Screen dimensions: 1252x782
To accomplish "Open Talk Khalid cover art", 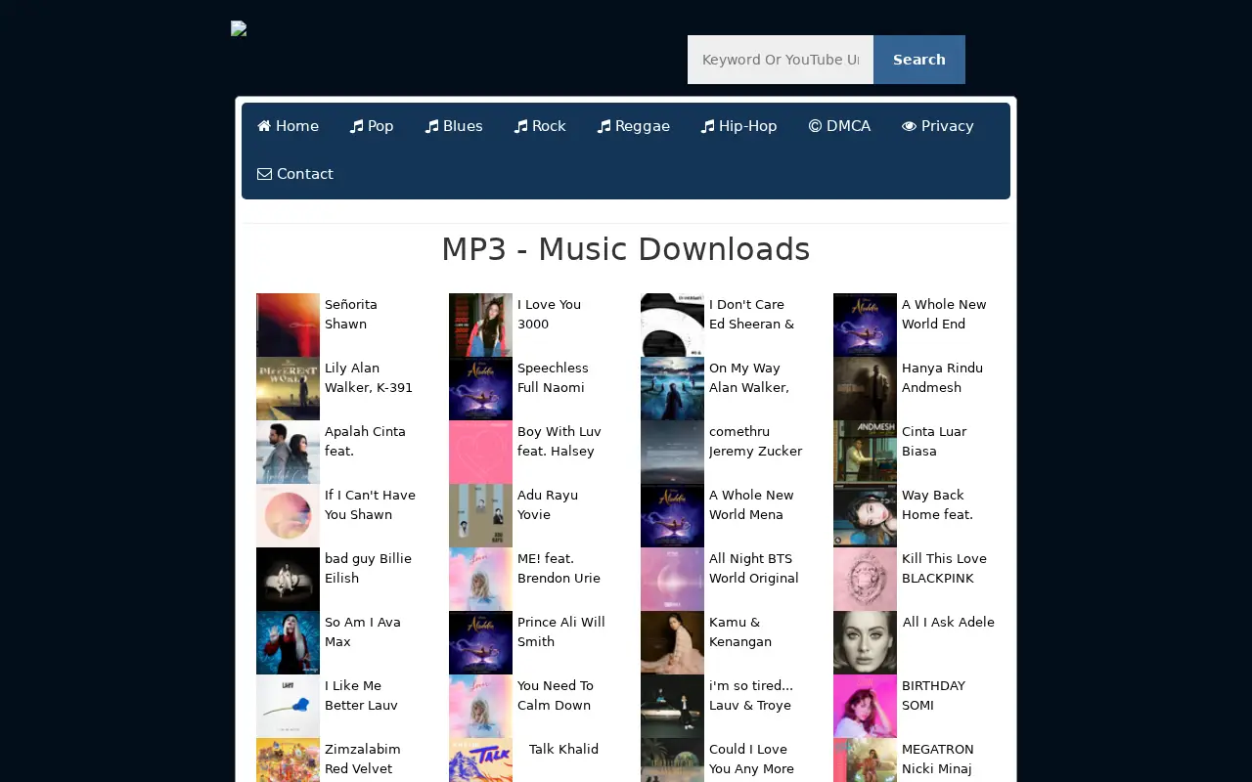I will click(x=480, y=760).
